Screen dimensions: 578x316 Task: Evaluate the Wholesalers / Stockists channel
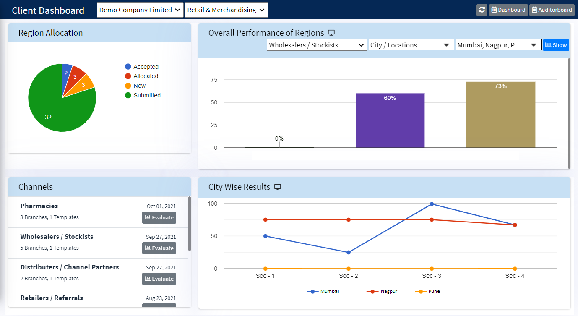point(159,248)
